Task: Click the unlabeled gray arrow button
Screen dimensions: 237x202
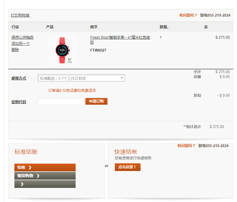Action: (x=45, y=184)
